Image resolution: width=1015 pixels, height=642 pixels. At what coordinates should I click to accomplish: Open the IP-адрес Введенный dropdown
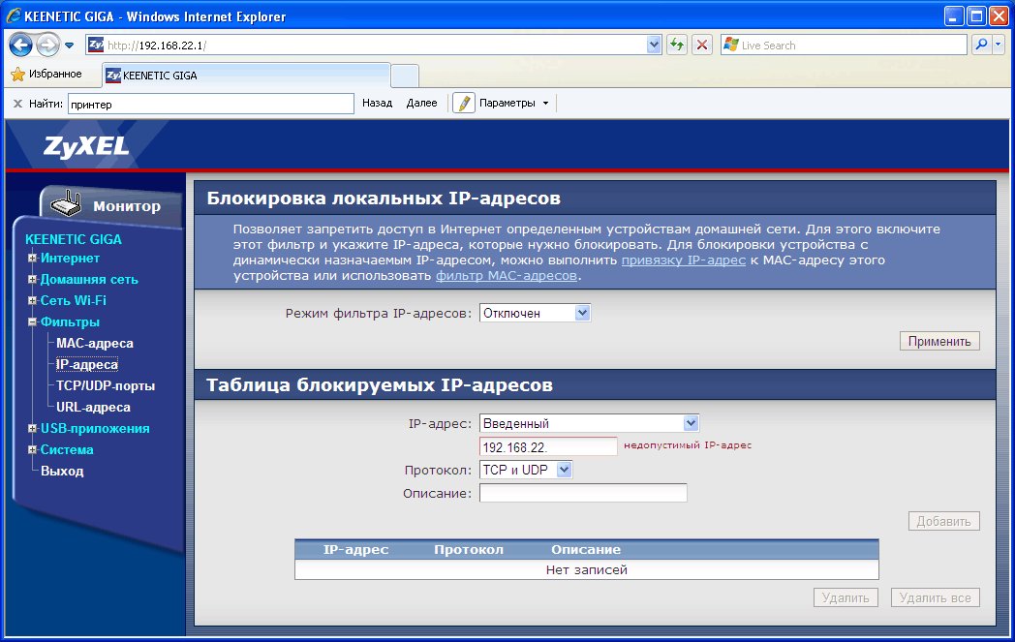pyautogui.click(x=589, y=423)
